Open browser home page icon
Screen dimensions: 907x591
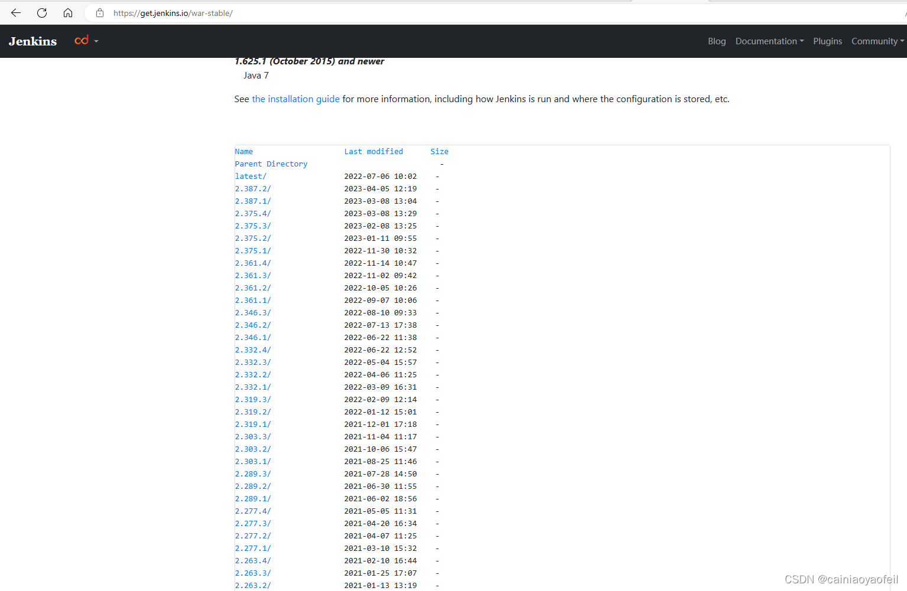[68, 13]
